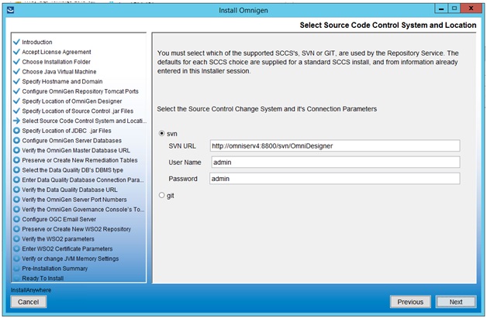Image resolution: width=487 pixels, height=318 pixels.
Task: Close the Install Omnigen window
Action: tap(471, 9)
